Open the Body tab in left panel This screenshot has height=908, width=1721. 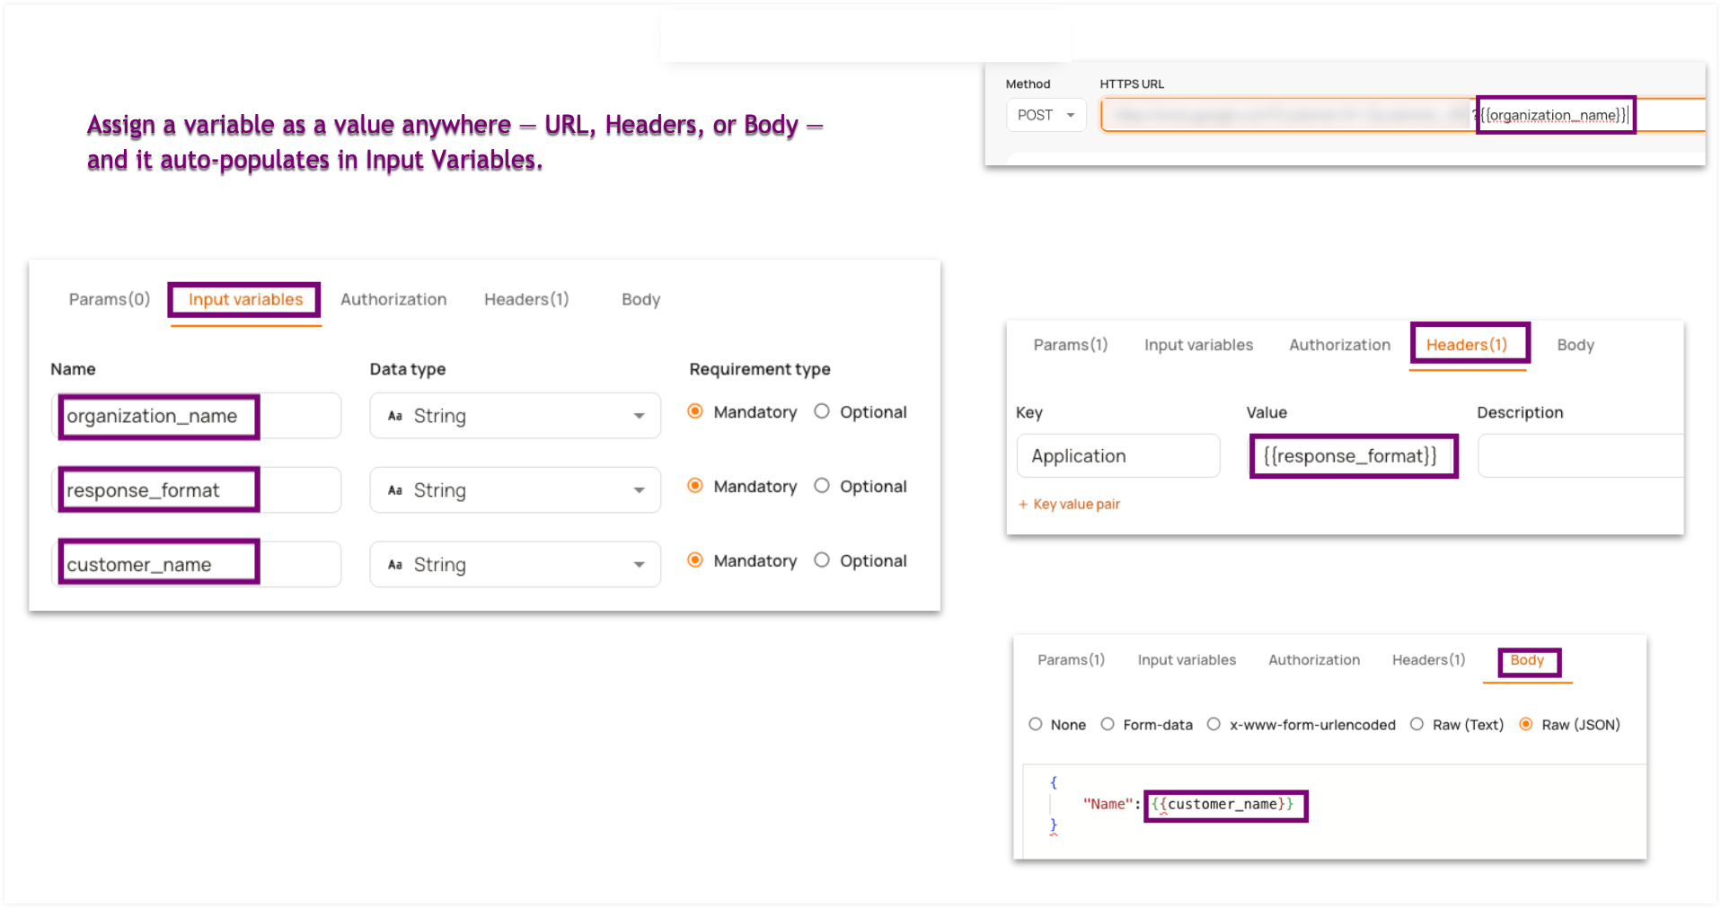[x=640, y=299]
